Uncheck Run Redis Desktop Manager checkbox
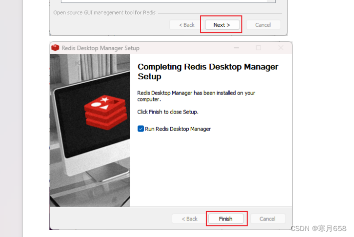354x237 pixels. [x=140, y=129]
